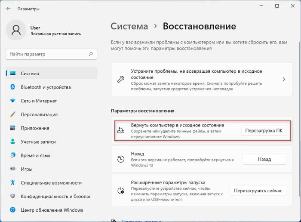Open Время и язык settings
301x222 pixels.
(52, 155)
